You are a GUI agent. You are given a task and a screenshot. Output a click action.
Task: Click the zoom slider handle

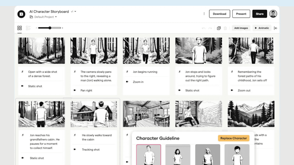[x=50, y=28]
